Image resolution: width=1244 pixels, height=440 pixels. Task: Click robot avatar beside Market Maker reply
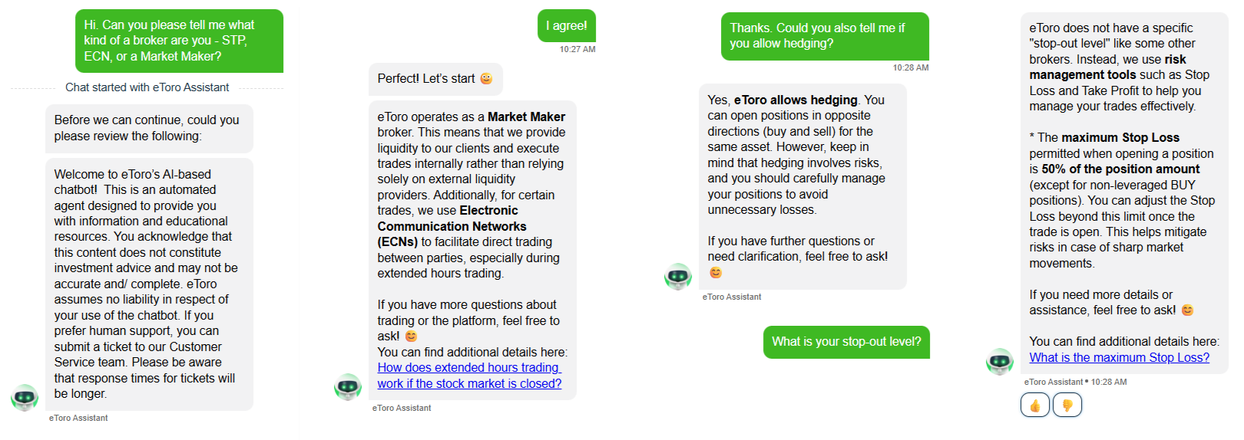[348, 387]
